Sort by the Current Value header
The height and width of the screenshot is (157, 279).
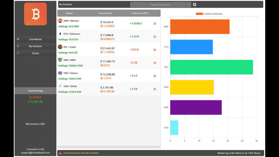click(x=105, y=13)
